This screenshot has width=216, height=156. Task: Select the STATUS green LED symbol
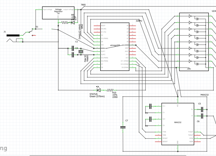pos(98,89)
